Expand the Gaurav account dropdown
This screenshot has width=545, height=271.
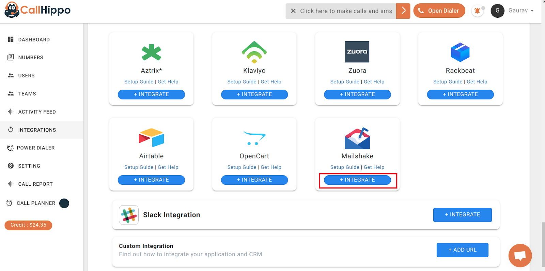(521, 11)
